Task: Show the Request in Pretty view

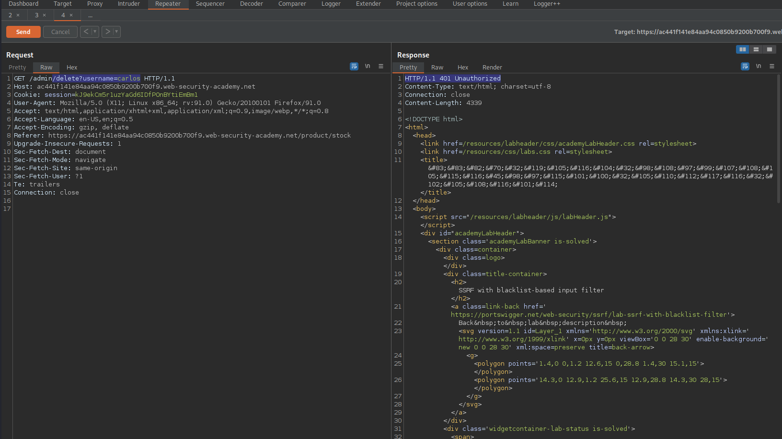Action: point(17,68)
